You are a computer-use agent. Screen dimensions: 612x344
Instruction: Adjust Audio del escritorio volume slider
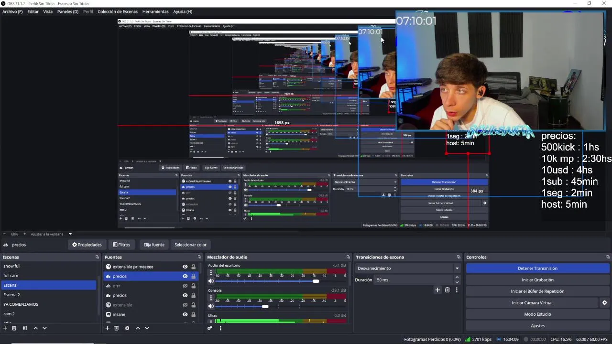(x=316, y=281)
